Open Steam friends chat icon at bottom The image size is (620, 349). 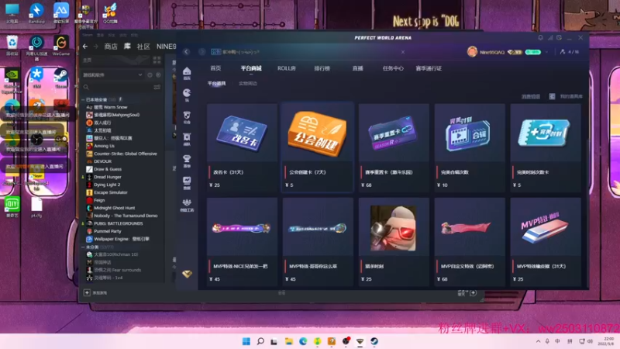pyautogui.click(x=473, y=293)
